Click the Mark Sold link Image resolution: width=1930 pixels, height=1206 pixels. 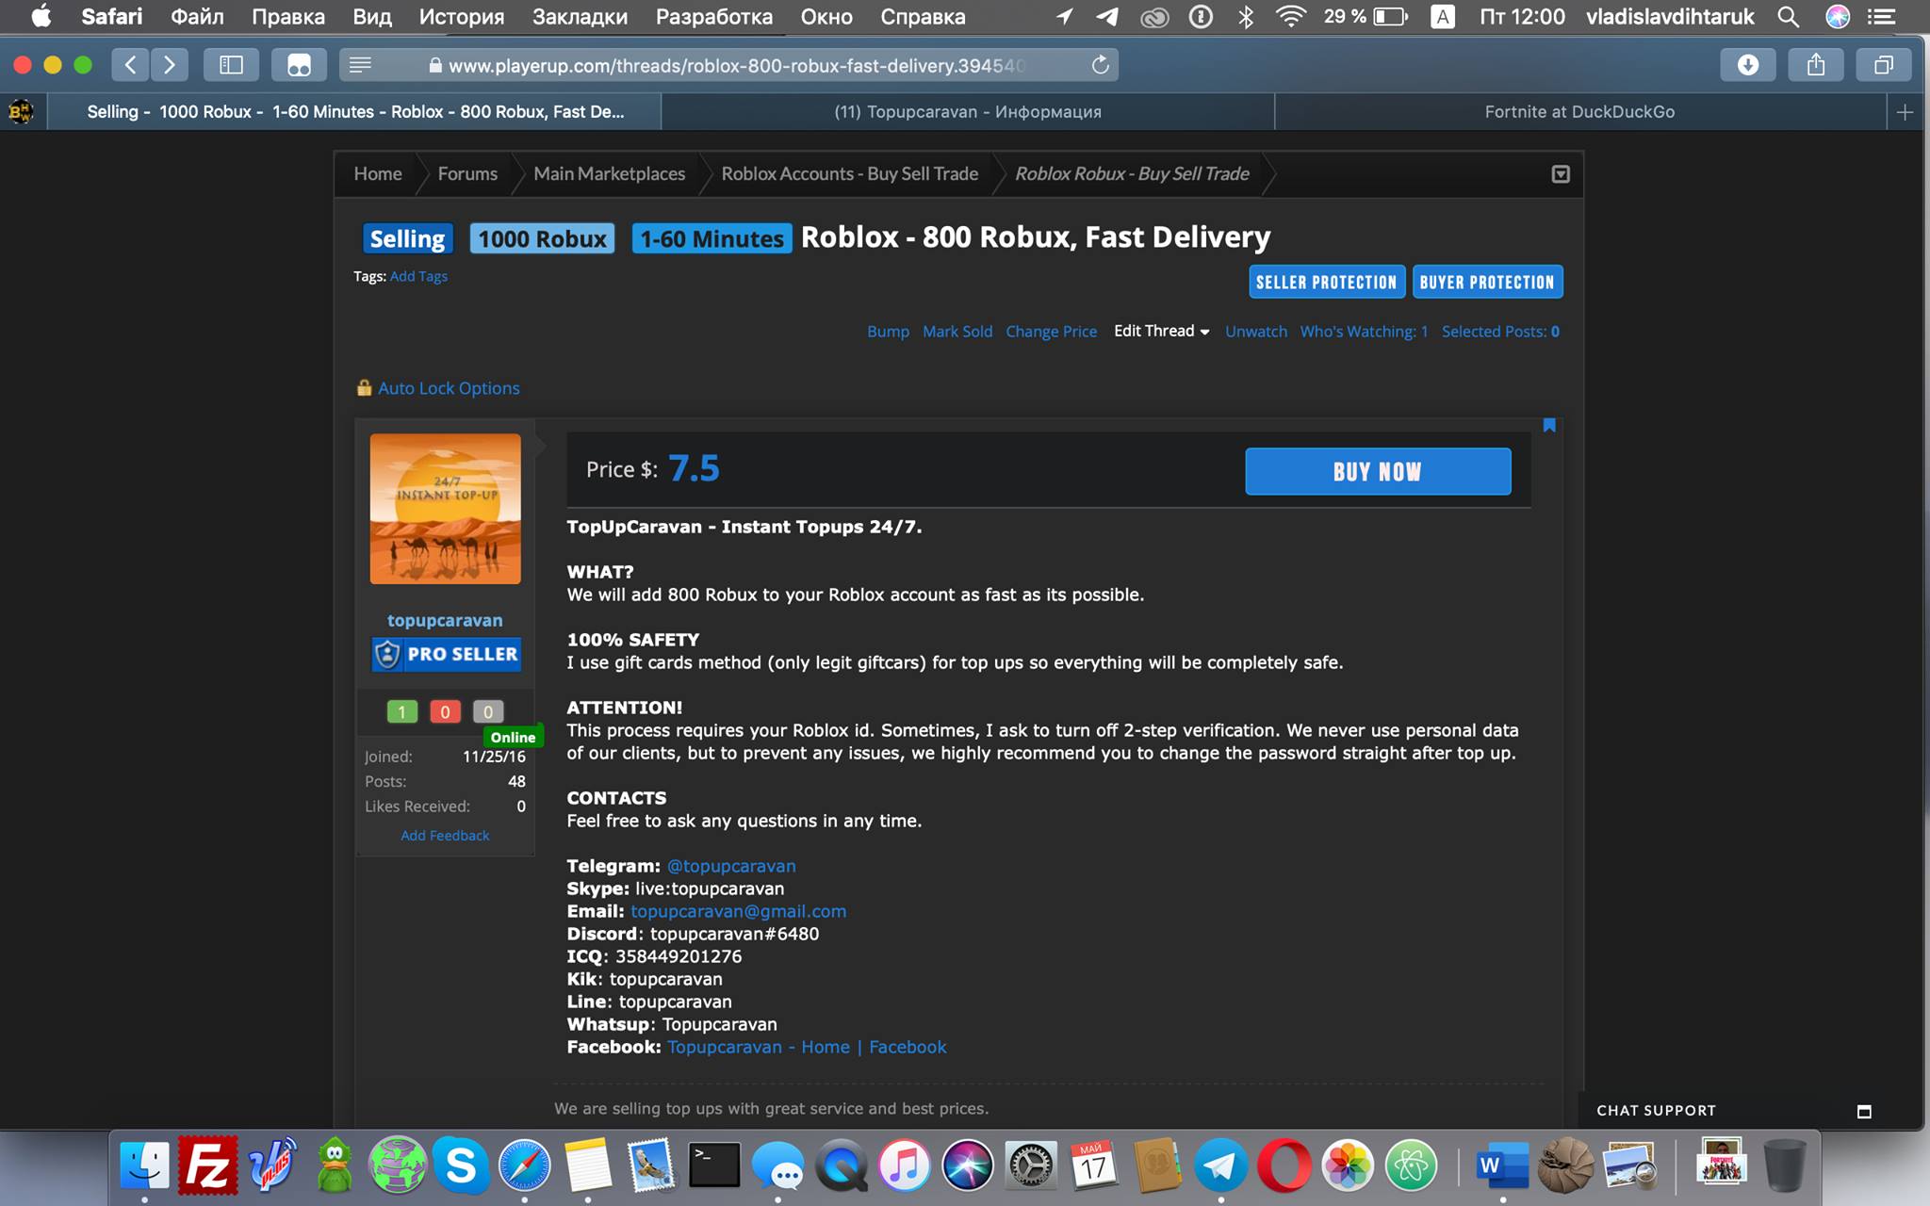tap(957, 332)
